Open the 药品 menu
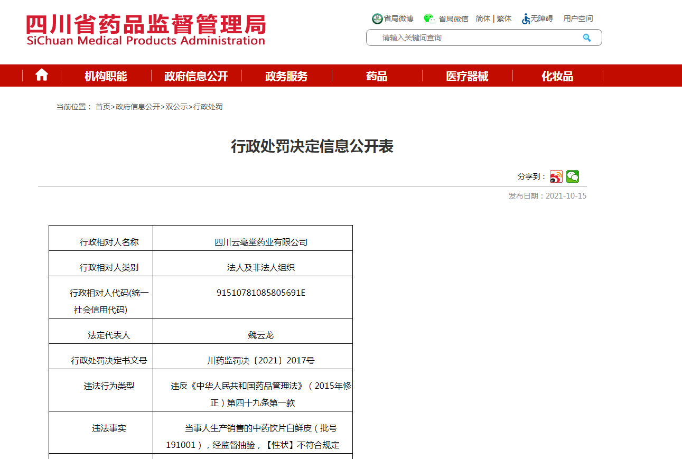682x459 pixels. click(377, 76)
